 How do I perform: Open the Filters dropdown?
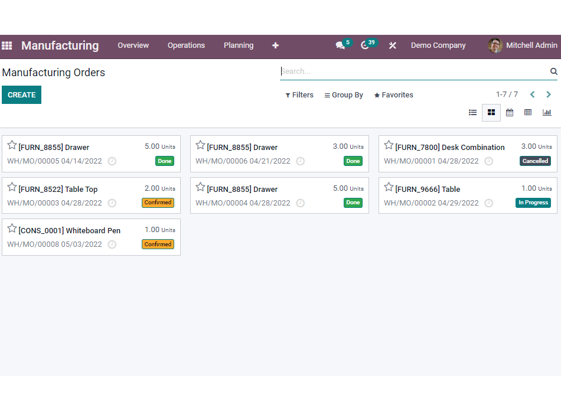299,94
